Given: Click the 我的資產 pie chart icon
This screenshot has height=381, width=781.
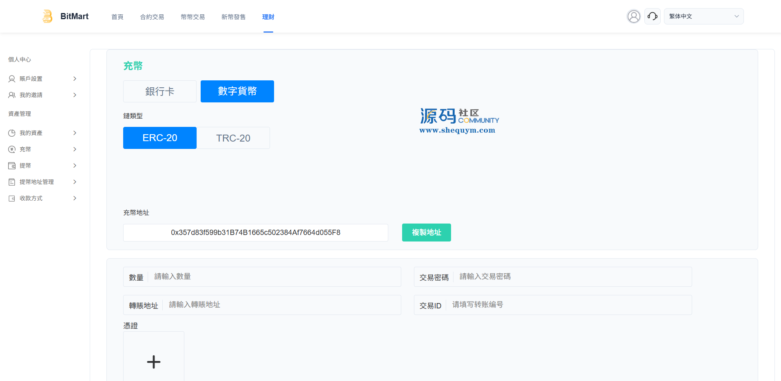Looking at the screenshot, I should (12, 133).
